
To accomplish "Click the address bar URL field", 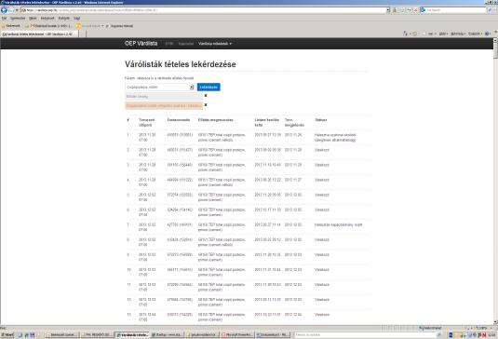I will tap(203, 10).
